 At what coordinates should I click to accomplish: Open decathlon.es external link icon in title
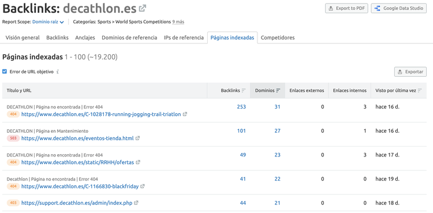(x=143, y=9)
